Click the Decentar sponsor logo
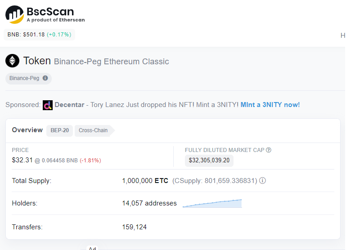346x250 pixels. (x=48, y=105)
